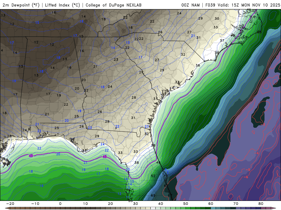Image resolution: width=281 pixels, height=210 pixels.
Task: Click the 28 dewpoint value in central Georgia
Action: 134,98
